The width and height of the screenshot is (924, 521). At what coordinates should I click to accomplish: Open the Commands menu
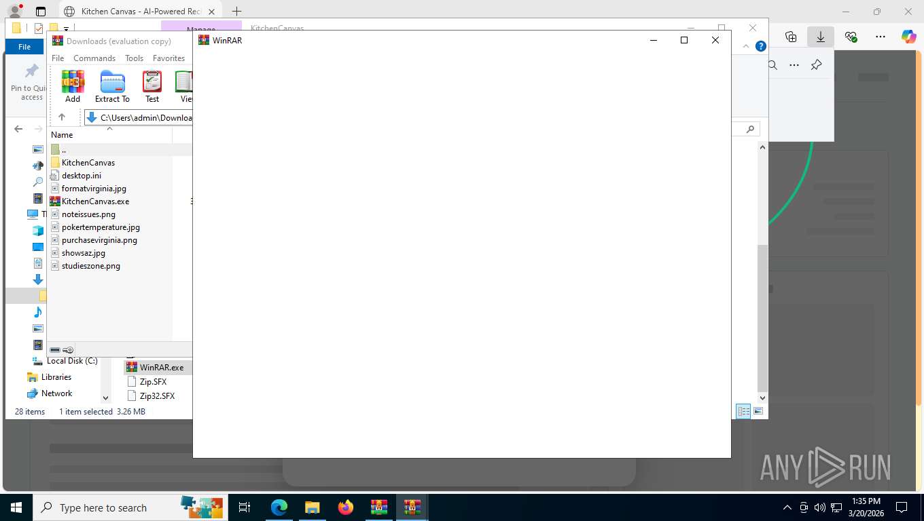94,58
